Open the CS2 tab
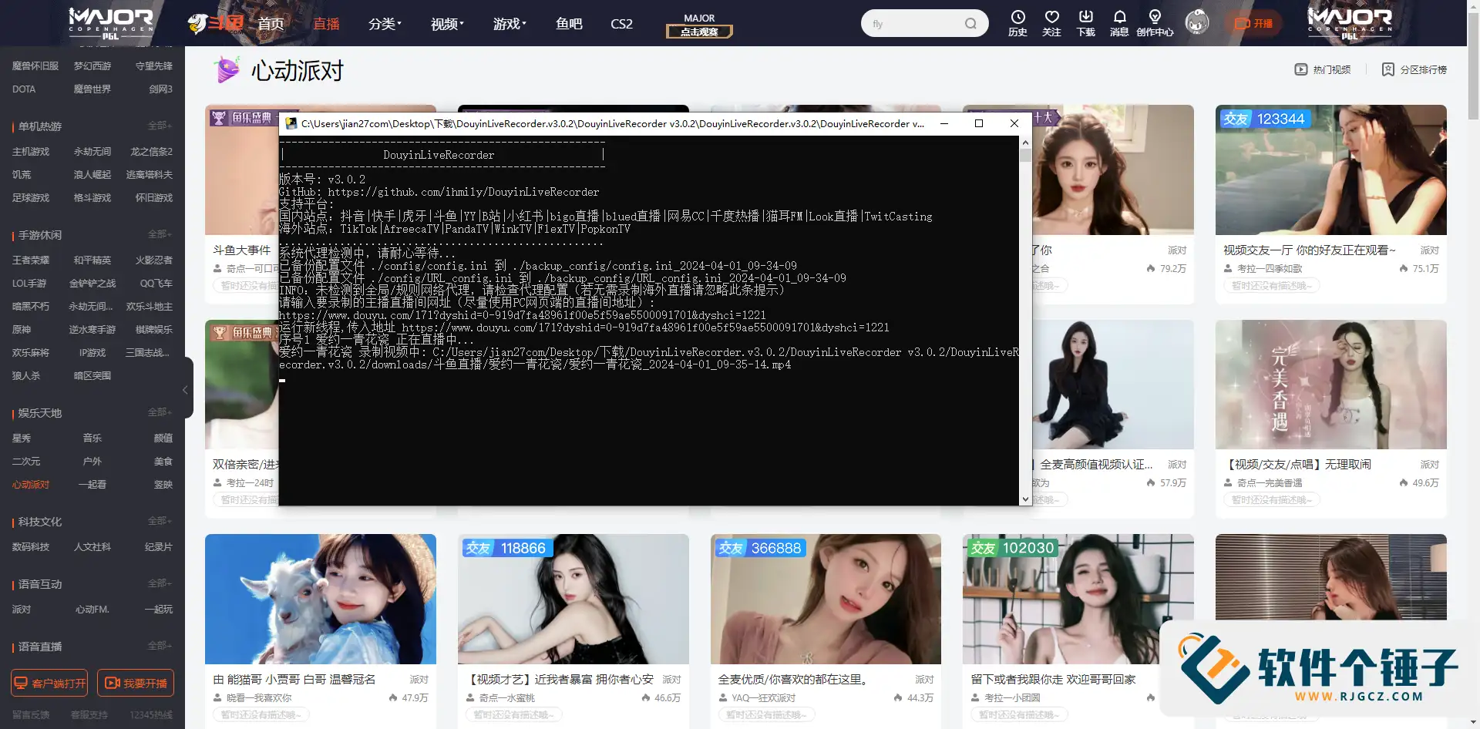 coord(621,24)
